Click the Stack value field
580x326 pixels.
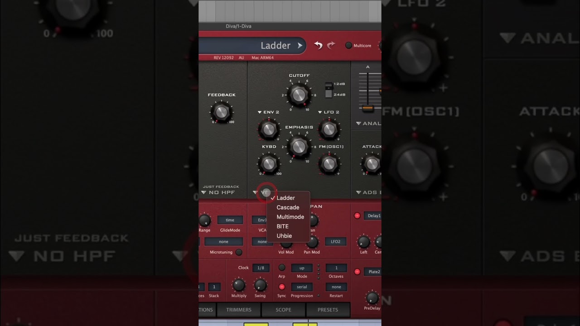click(x=214, y=287)
